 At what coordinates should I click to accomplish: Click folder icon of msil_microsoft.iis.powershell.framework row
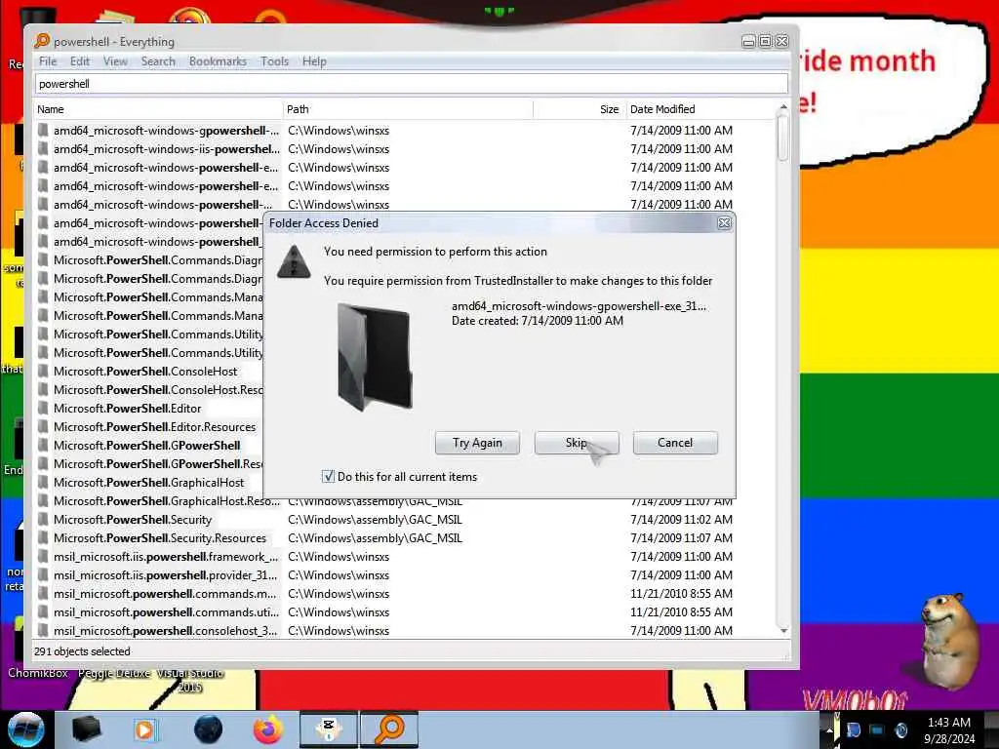(x=43, y=557)
